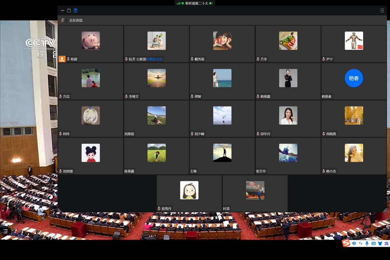The height and width of the screenshot is (260, 390).
Task: Click the green signal strength indicator
Action: tap(178, 3)
